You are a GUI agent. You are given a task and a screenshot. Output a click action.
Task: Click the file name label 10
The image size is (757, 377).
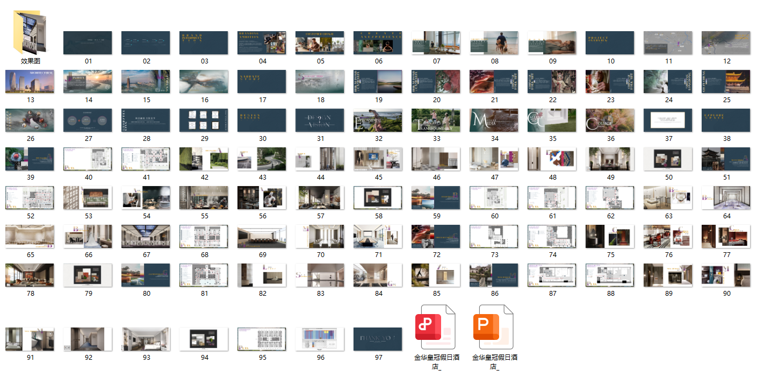coord(610,61)
